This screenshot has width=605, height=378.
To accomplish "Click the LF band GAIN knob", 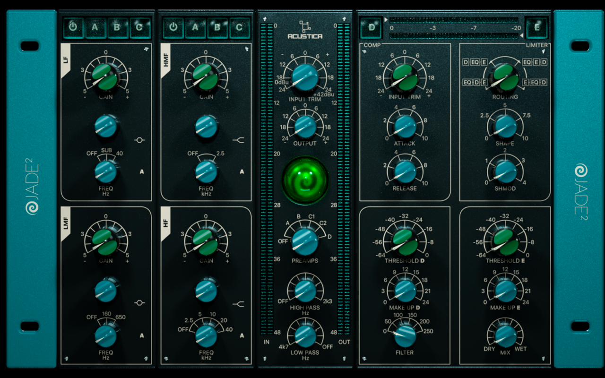I will [106, 77].
